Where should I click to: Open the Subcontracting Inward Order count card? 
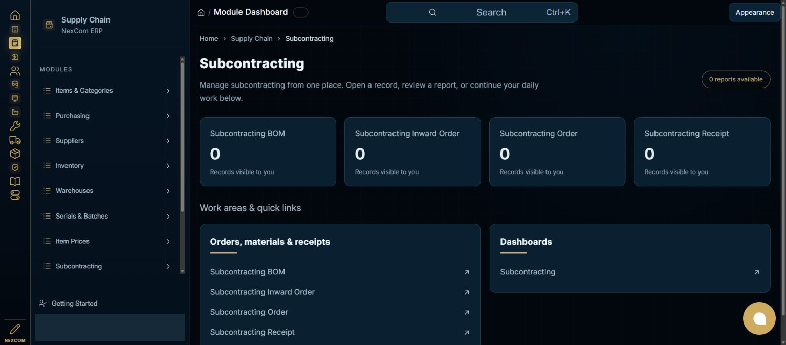pos(412,152)
